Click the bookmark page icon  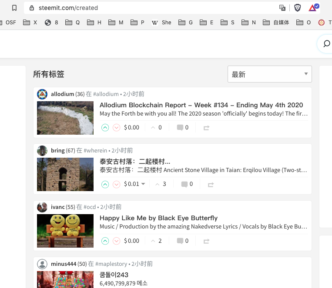[x=14, y=8]
